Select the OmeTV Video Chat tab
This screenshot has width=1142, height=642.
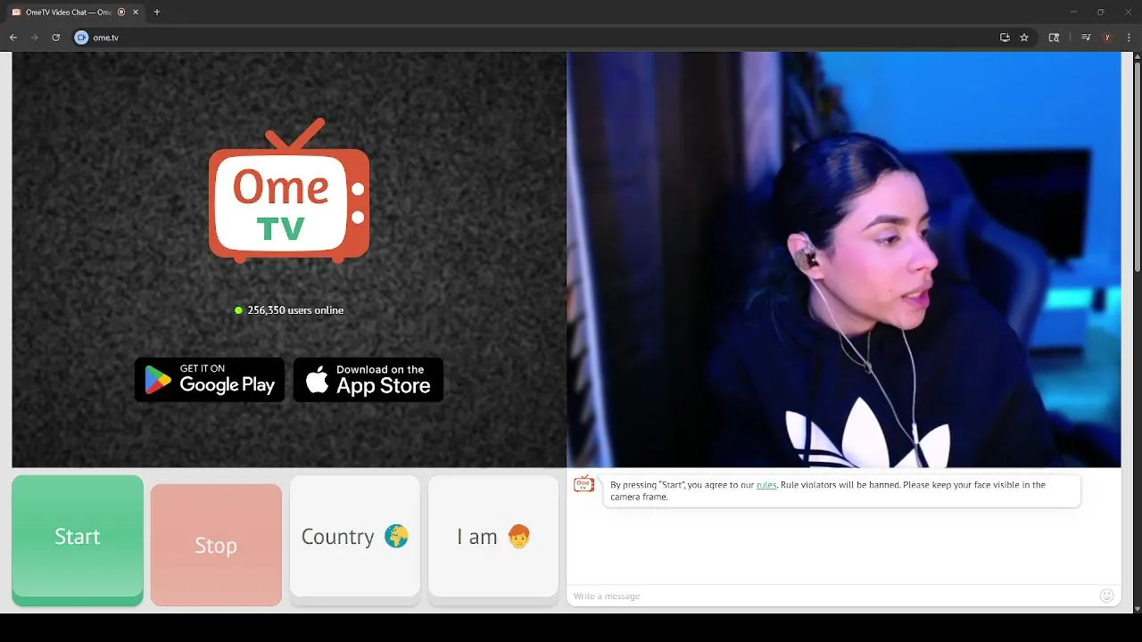pyautogui.click(x=75, y=12)
